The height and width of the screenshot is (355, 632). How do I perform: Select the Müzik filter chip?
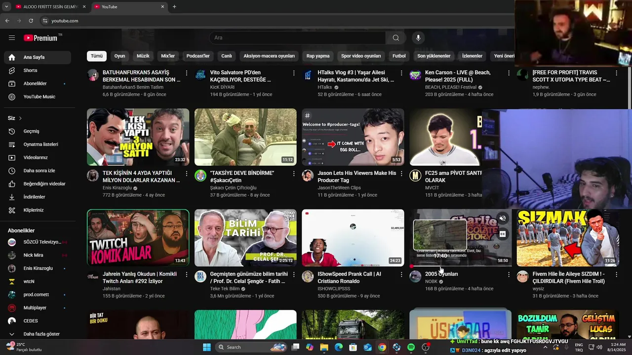[143, 56]
